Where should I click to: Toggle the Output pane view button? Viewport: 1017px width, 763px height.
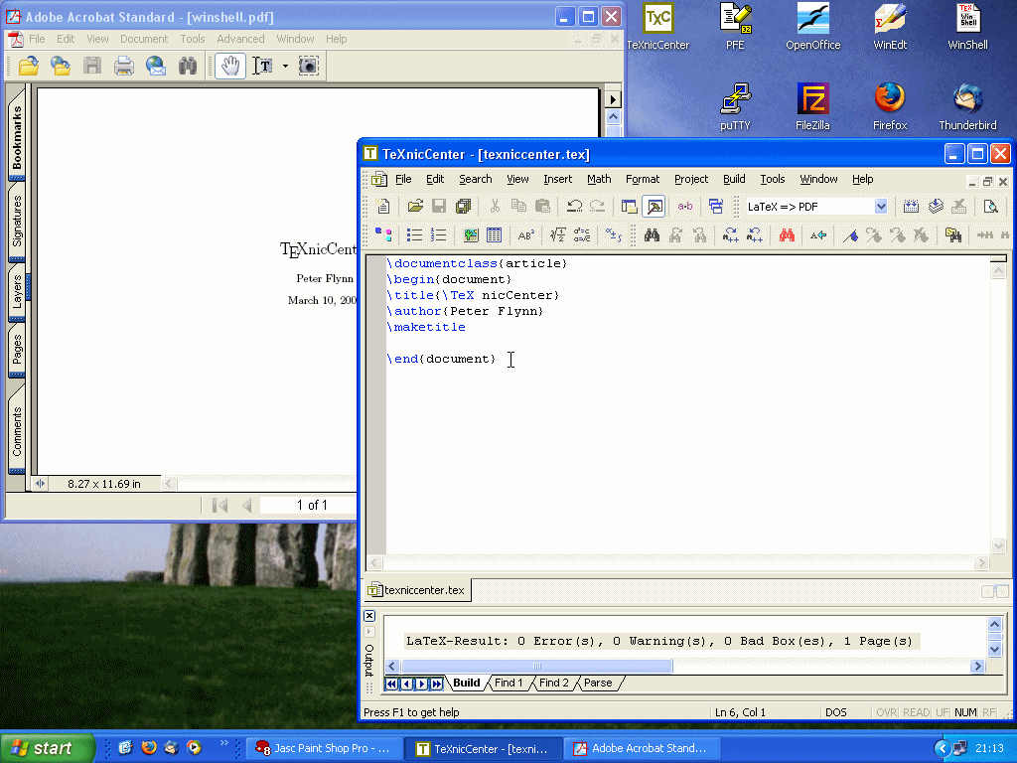654,207
